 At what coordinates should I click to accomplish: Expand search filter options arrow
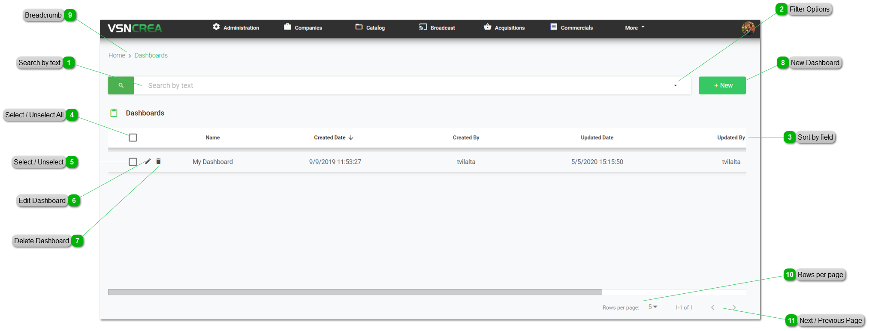(x=675, y=86)
